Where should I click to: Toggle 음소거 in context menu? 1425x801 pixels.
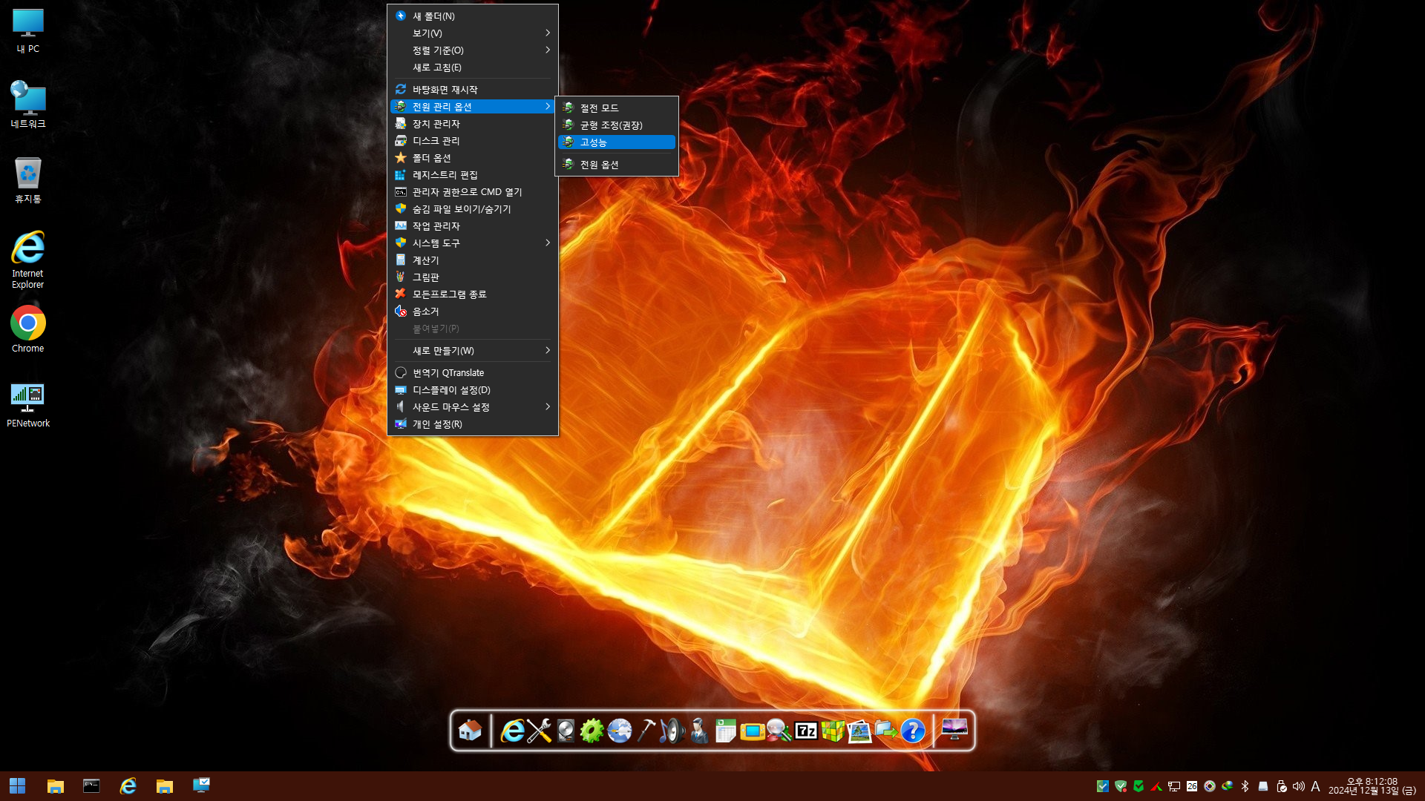pyautogui.click(x=473, y=311)
